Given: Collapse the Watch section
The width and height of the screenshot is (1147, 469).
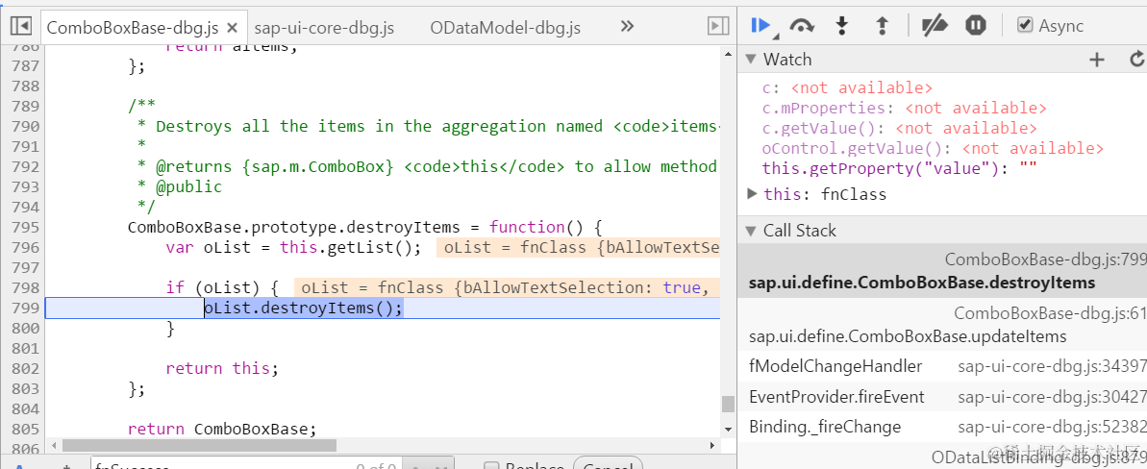Looking at the screenshot, I should pyautogui.click(x=751, y=60).
